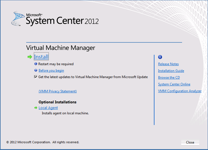Click the help icon beside Before you begin

[36, 70]
